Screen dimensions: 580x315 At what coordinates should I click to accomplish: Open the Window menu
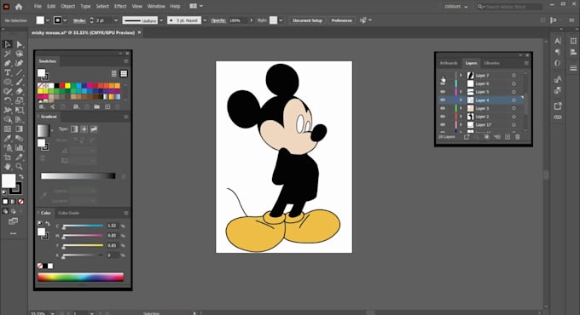click(x=156, y=6)
